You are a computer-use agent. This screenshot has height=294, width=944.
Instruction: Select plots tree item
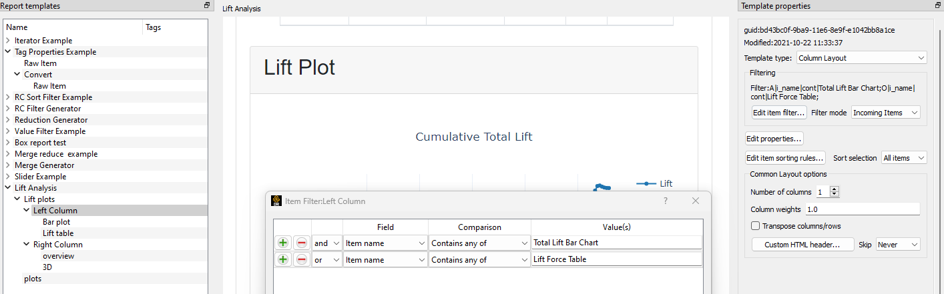coord(33,279)
